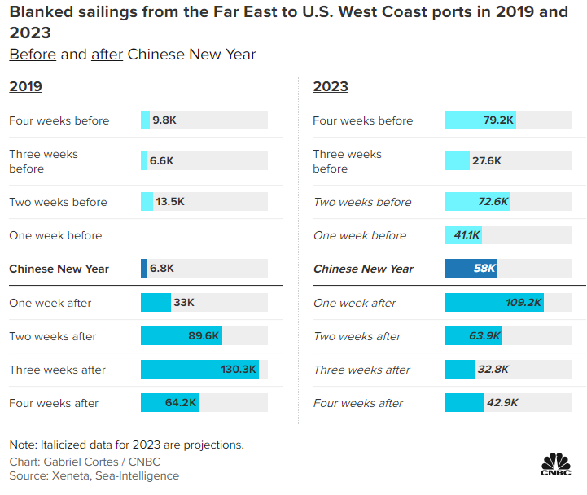This screenshot has width=587, height=495.
Task: Click the 2019 89.6K two weeks after bar
Action: 181,336
